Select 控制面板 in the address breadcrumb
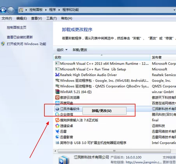Viewport: 176px width, 164px height. [36, 10]
